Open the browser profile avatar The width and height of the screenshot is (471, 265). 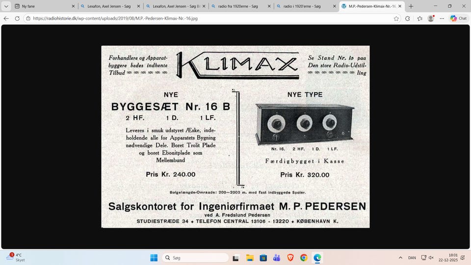tap(431, 18)
